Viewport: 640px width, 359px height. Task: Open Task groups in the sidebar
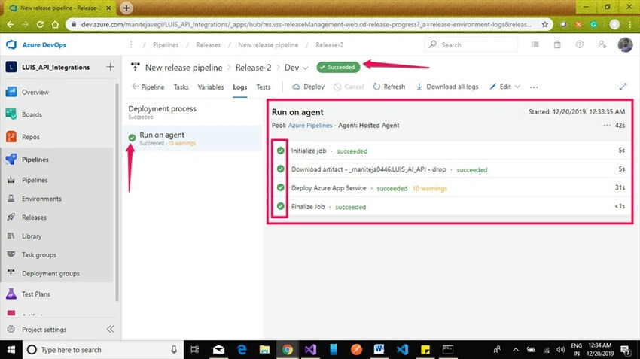click(x=39, y=255)
